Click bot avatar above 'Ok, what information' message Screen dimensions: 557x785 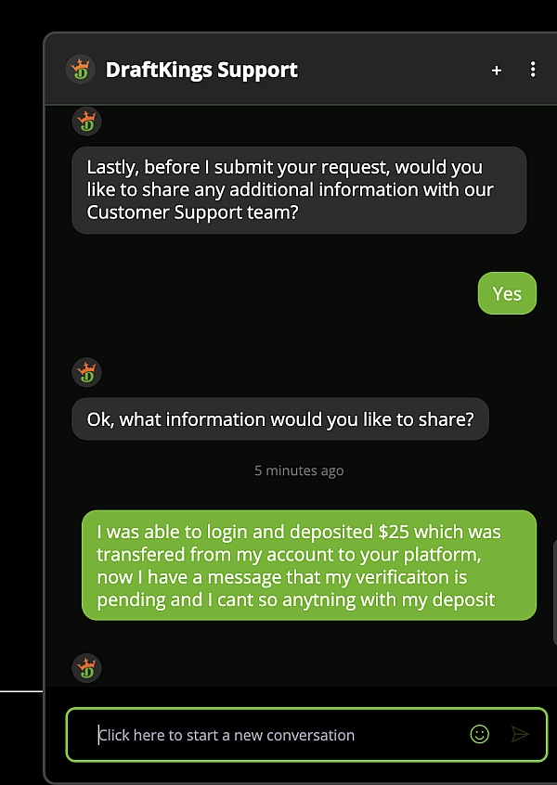pos(86,372)
